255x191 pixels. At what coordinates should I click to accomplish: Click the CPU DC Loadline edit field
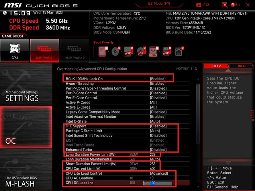click(x=158, y=183)
